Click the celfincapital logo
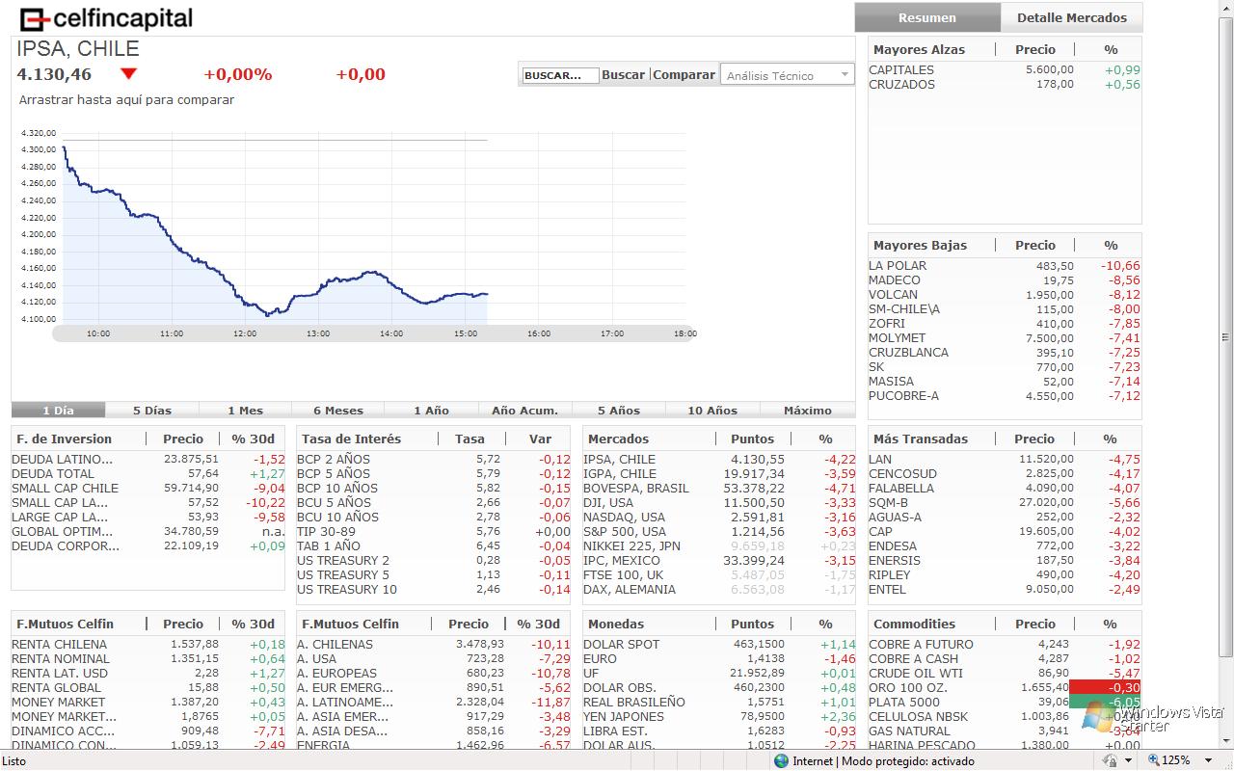The height and width of the screenshot is (771, 1234). tap(106, 18)
